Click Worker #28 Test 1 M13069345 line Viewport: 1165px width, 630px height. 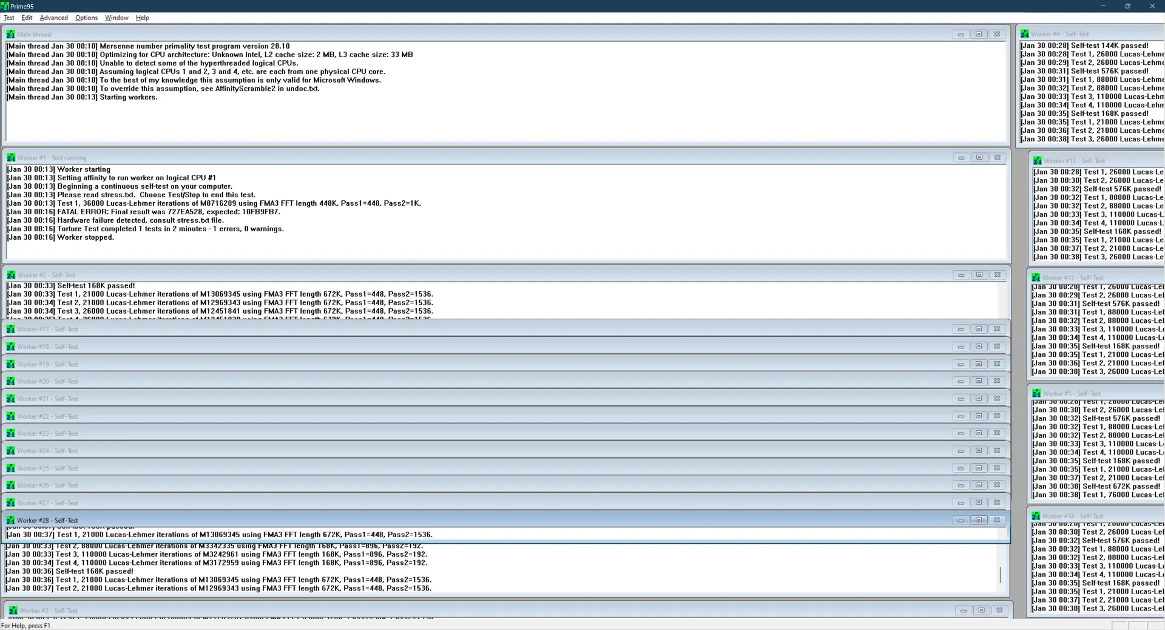click(x=220, y=535)
